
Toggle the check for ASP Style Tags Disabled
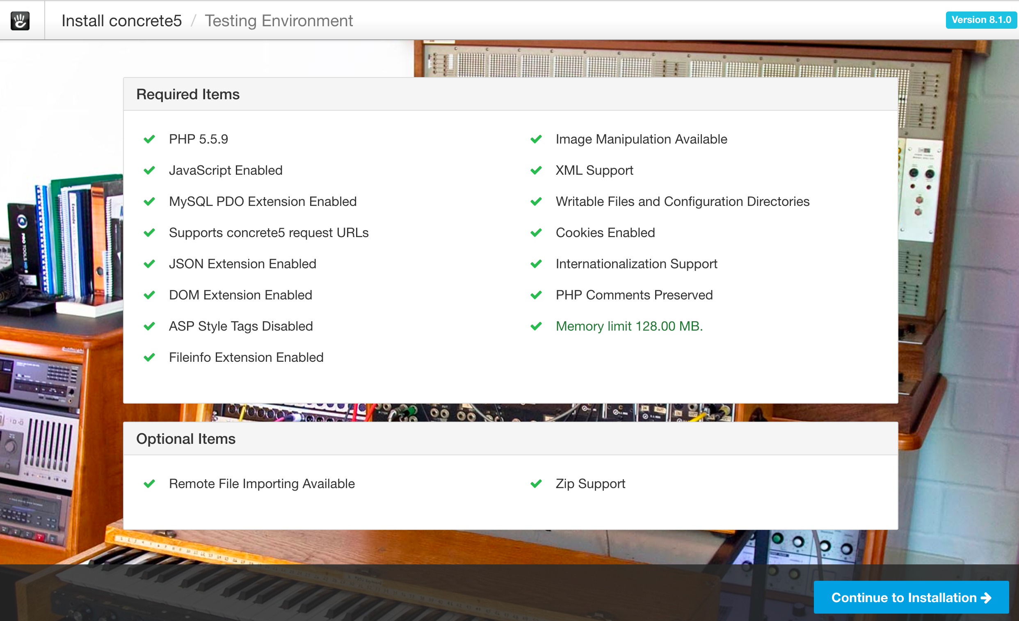[150, 326]
